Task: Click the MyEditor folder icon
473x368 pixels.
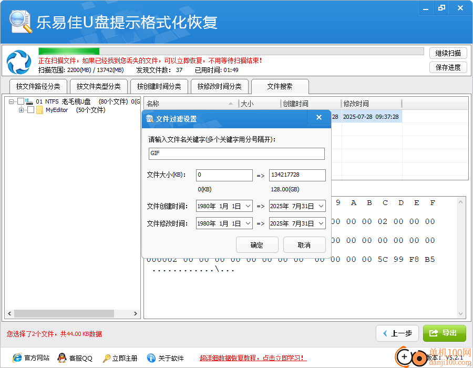Action: pos(39,110)
